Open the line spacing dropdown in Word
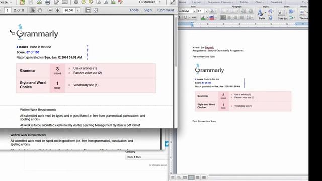Screen dimensions: 322x181 click(x=250, y=18)
